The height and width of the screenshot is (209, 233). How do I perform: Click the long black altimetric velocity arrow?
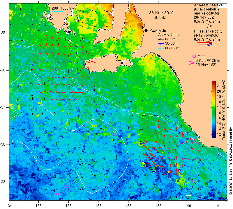205,26
